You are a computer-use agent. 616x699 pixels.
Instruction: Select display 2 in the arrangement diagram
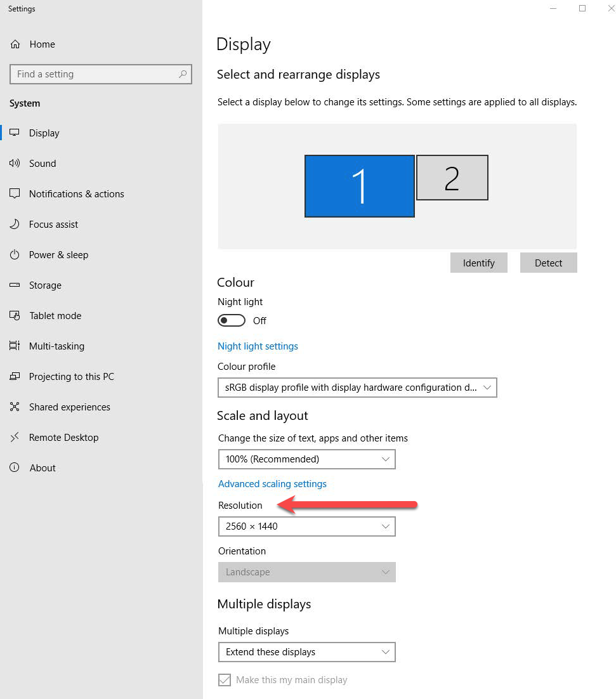pyautogui.click(x=452, y=178)
